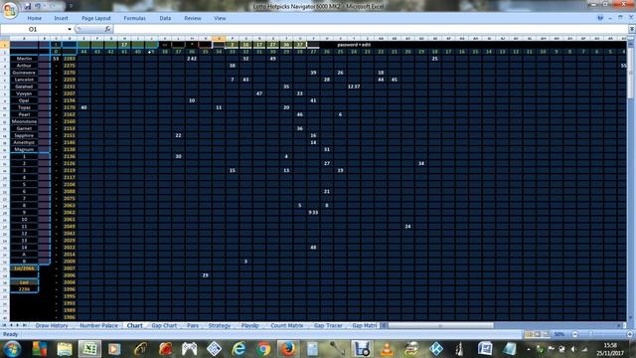Click Excel icon in taskbar
The width and height of the screenshot is (636, 358).
coord(89,349)
